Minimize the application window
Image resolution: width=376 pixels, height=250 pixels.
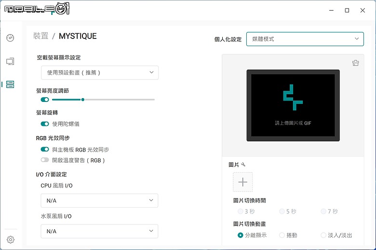coord(331,10)
